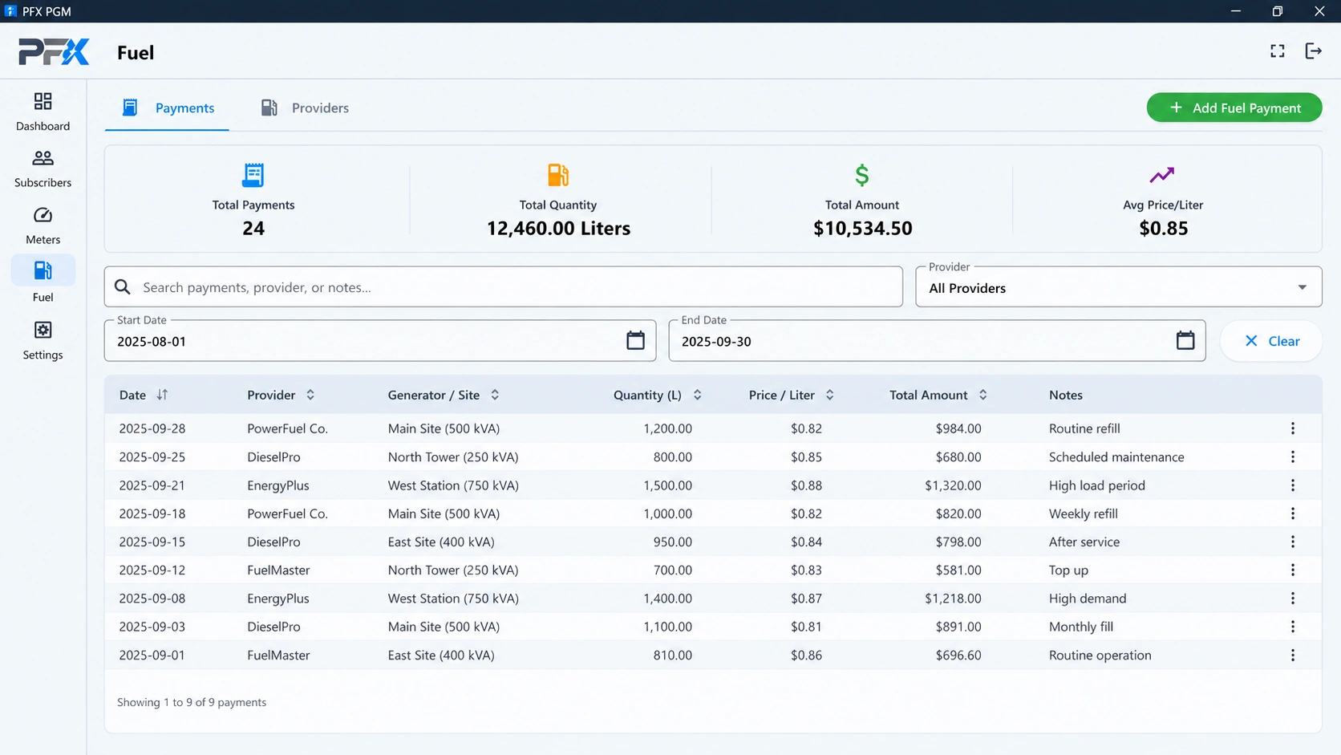Image resolution: width=1341 pixels, height=755 pixels.
Task: Click the End Date field 2025-09-30
Action: 937,340
